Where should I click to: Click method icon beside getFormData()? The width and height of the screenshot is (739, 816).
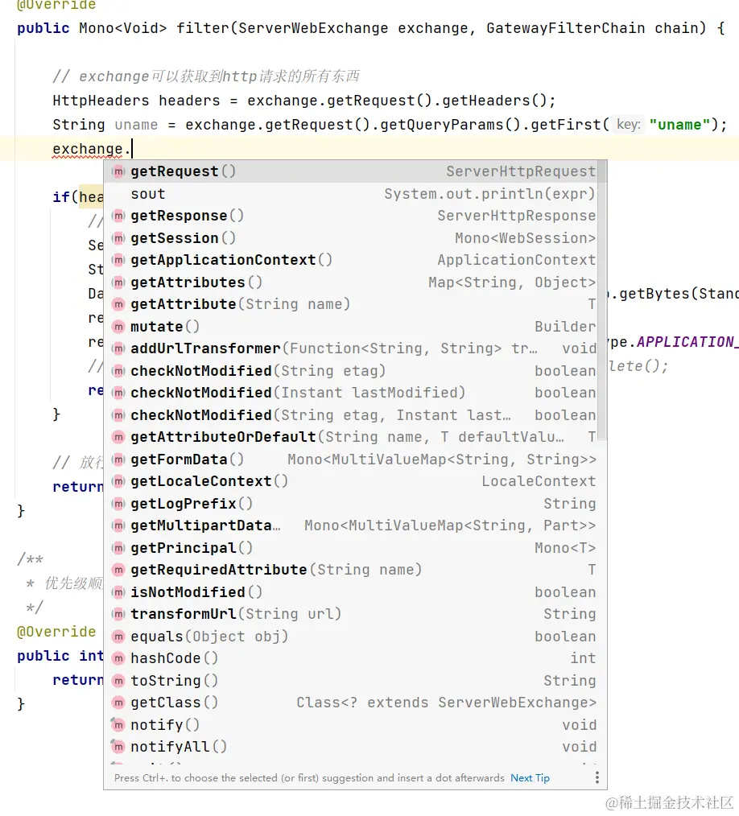coord(118,459)
